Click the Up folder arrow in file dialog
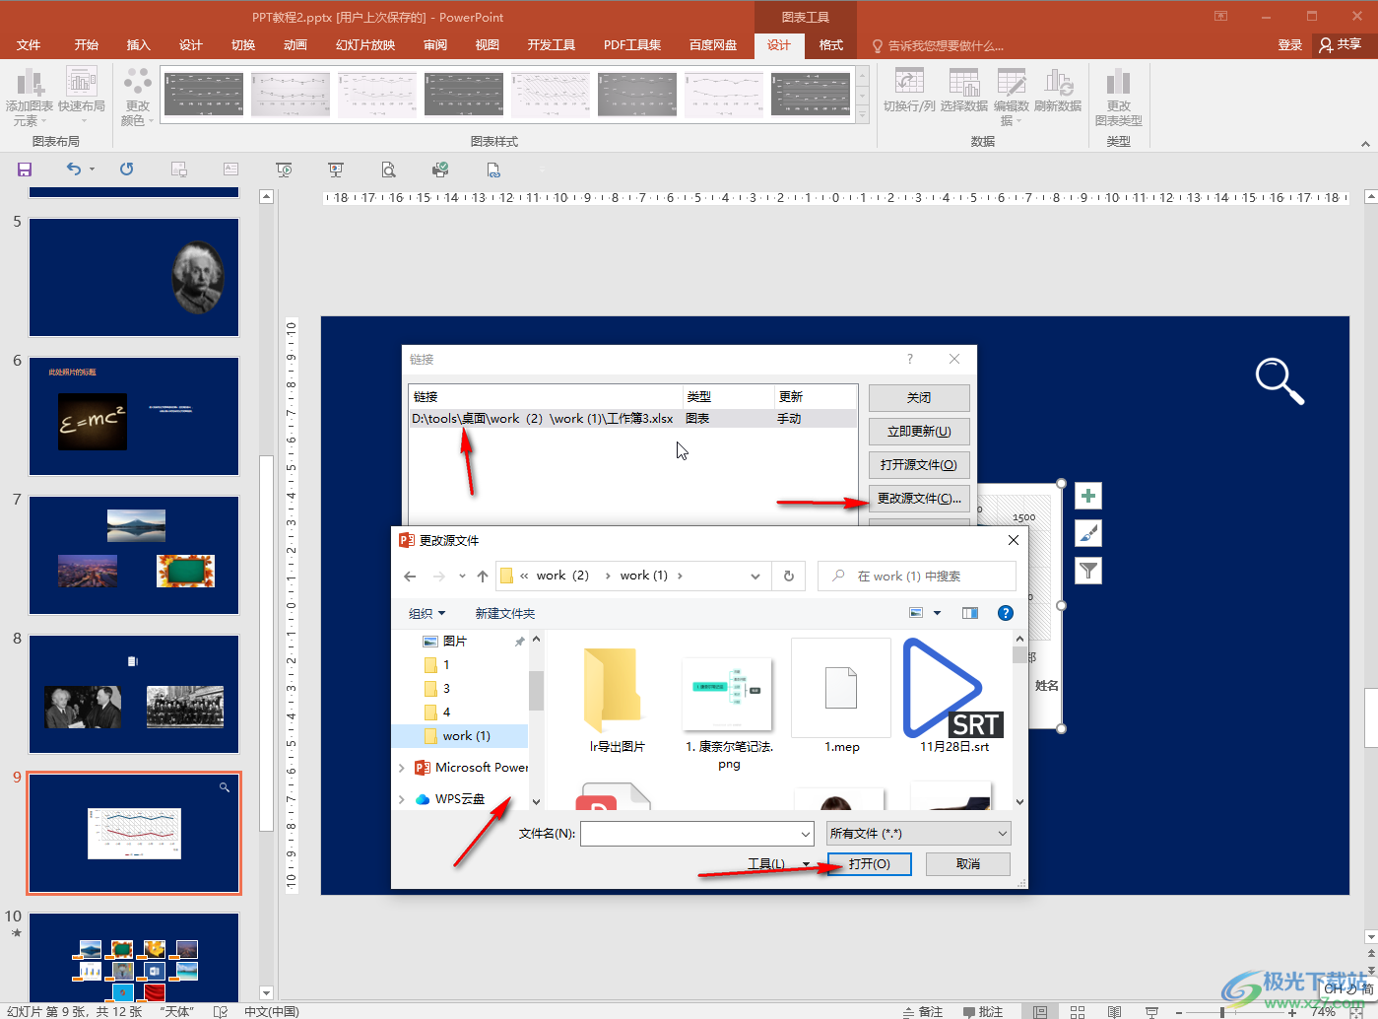 tap(482, 577)
